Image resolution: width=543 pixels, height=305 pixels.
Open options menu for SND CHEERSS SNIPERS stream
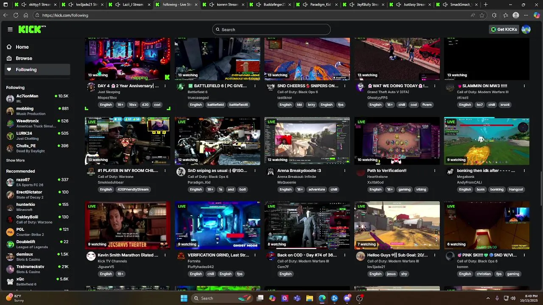click(x=345, y=86)
